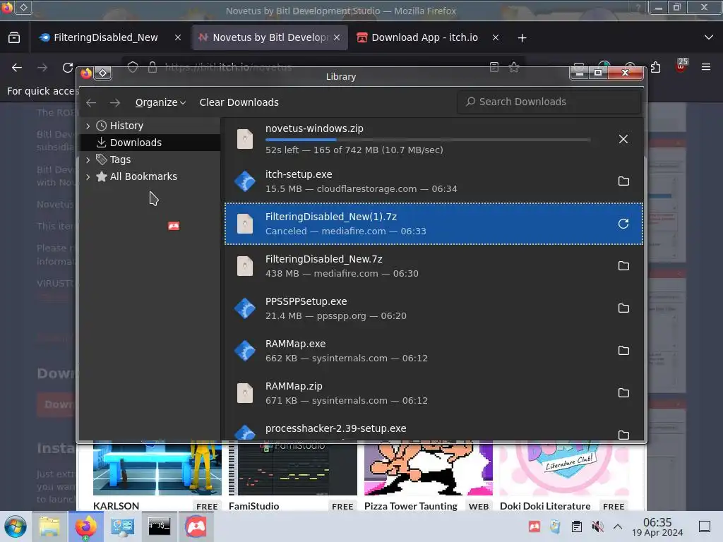Open Doki Doki Literature title link
The width and height of the screenshot is (723, 542).
pyautogui.click(x=545, y=506)
